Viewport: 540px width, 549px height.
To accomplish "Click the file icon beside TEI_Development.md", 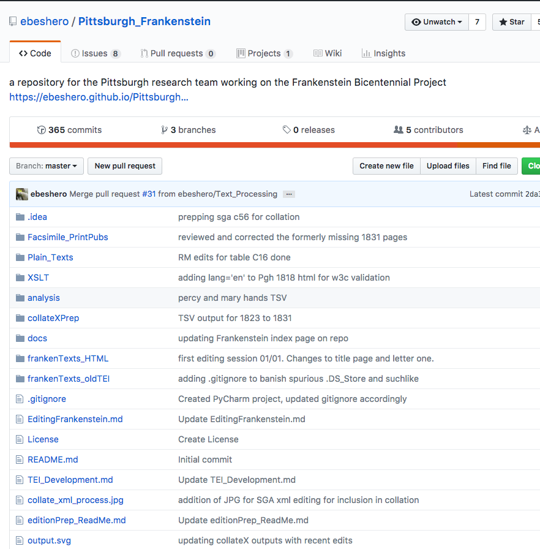I will 20,480.
